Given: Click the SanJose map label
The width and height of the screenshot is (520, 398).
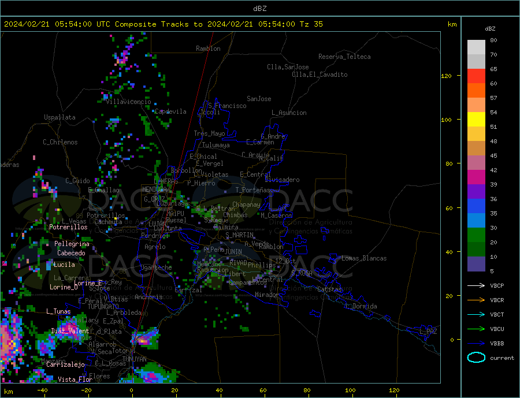Looking at the screenshot, I should point(259,99).
